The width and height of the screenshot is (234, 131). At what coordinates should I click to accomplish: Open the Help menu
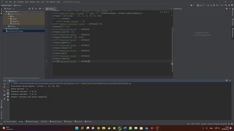click(58, 2)
